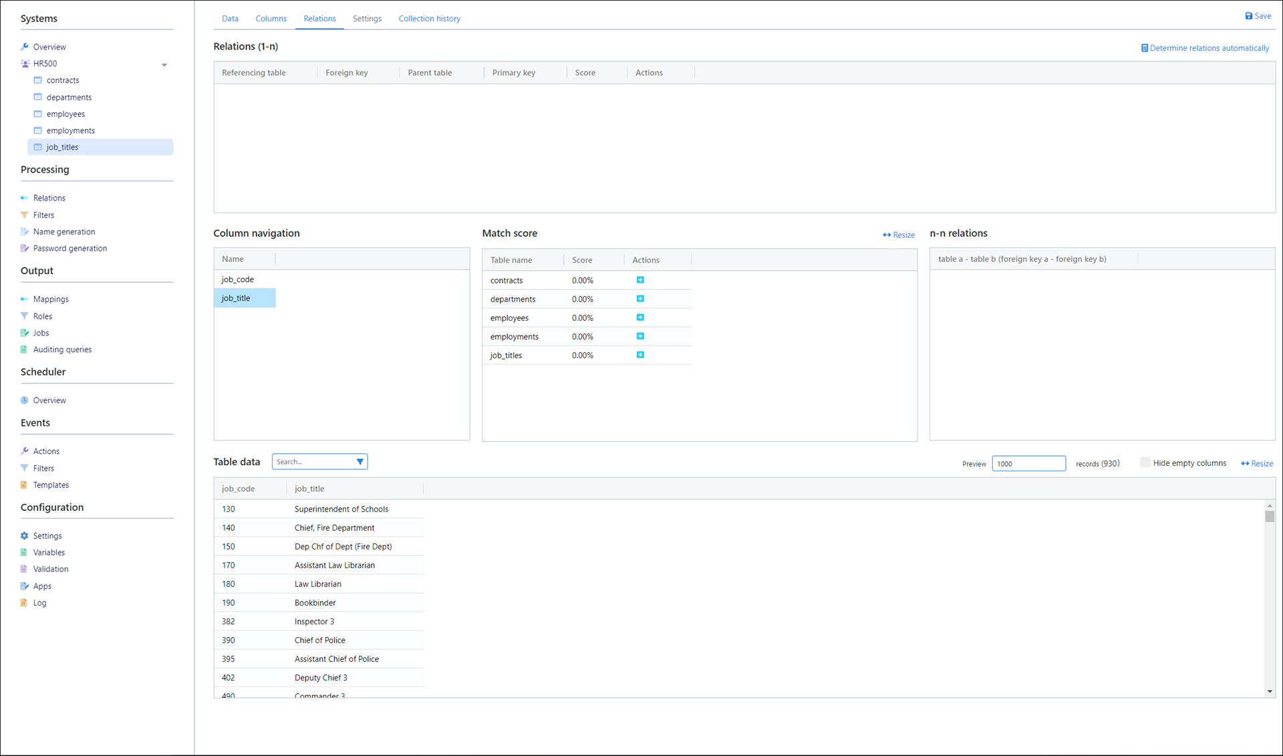The height and width of the screenshot is (756, 1283).
Task: Click table data vertical scrollbar thumb
Action: pyautogui.click(x=1270, y=516)
